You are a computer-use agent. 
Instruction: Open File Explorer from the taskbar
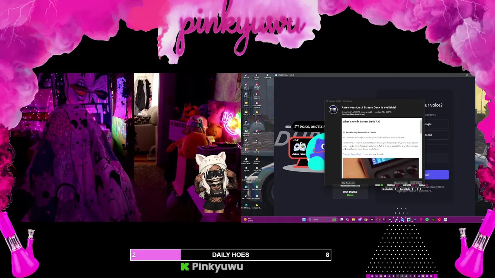point(353,220)
